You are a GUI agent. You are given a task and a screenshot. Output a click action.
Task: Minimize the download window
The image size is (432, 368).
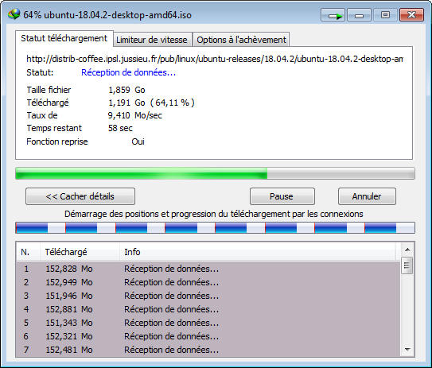359,15
